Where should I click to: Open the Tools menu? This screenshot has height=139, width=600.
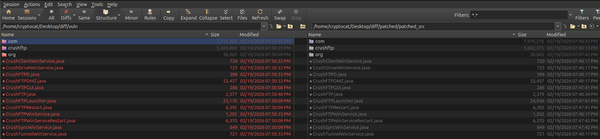97,4
